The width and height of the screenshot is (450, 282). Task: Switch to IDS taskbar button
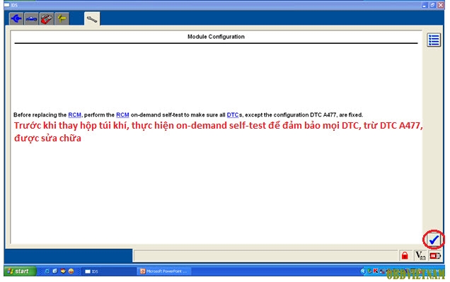point(109,271)
